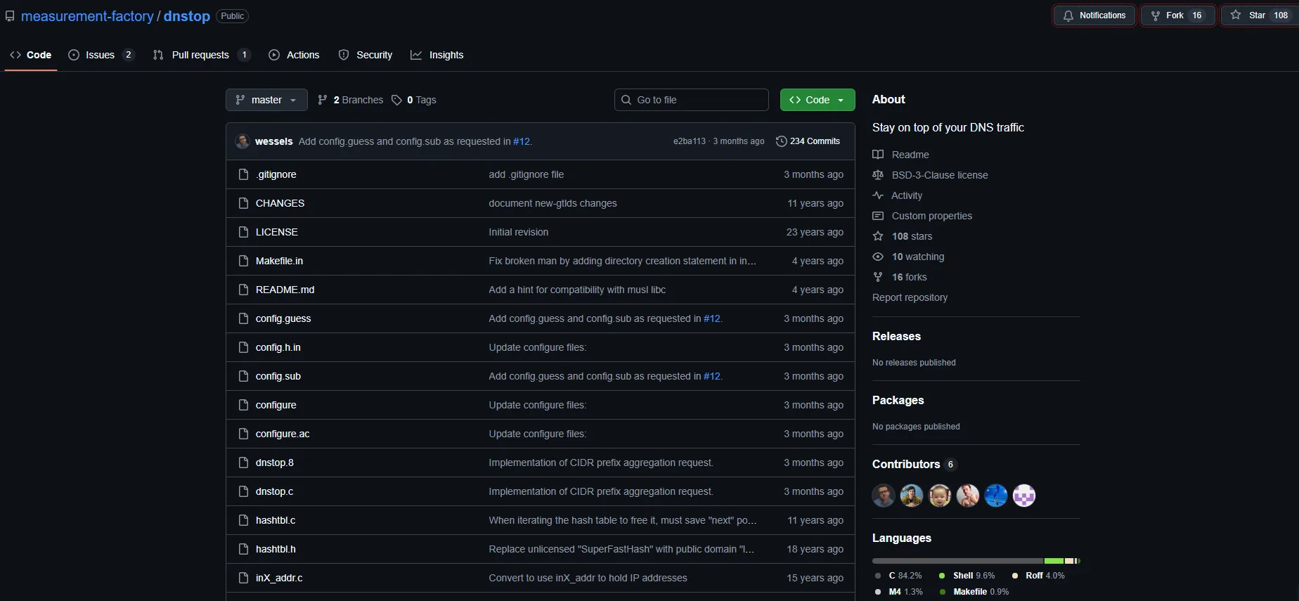Open the CHANGES file
1299x601 pixels.
pos(280,203)
